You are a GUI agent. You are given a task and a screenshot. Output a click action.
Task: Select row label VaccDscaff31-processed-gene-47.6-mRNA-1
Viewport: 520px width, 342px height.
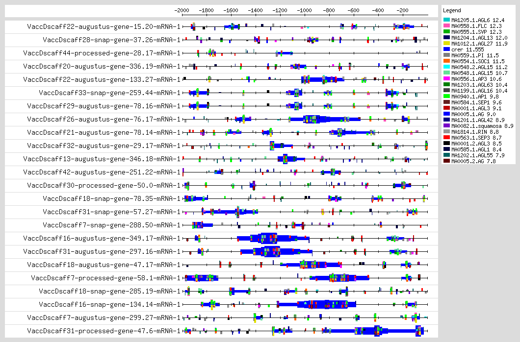tap(104, 331)
